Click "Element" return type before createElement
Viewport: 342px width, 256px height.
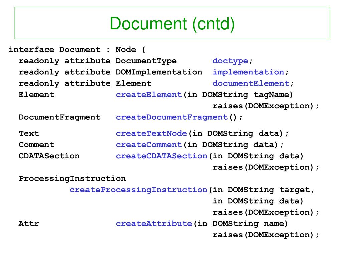pos(36,95)
